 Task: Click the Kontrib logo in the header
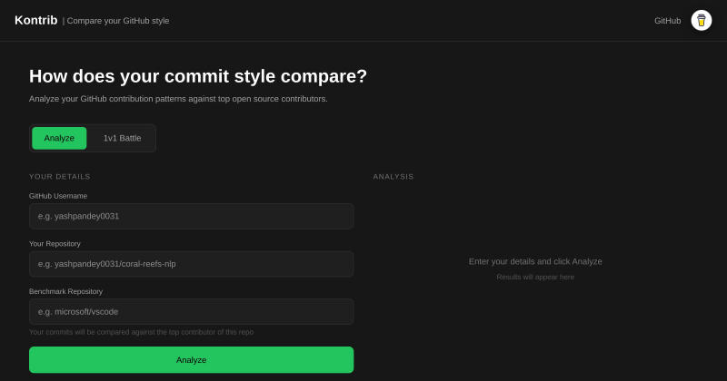click(x=36, y=20)
